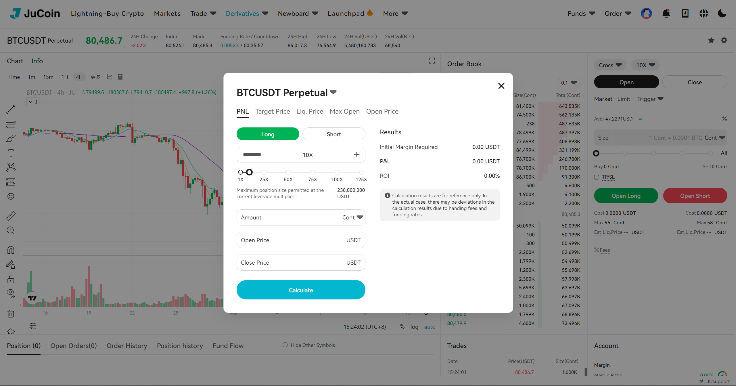The height and width of the screenshot is (386, 736).
Task: Open the Fibonacci lines tool
Action: 11,124
